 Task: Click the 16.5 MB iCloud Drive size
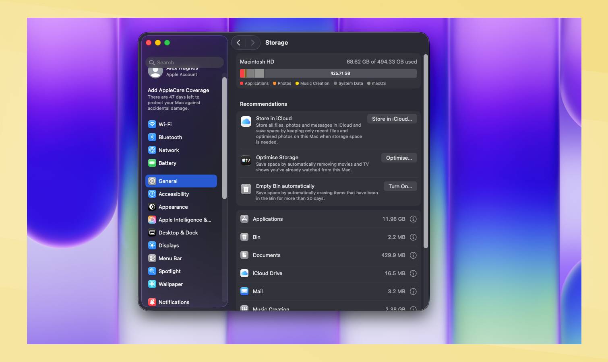[395, 273]
